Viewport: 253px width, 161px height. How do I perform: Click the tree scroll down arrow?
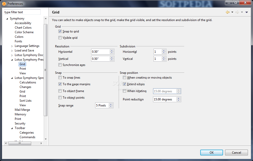(x=46, y=139)
